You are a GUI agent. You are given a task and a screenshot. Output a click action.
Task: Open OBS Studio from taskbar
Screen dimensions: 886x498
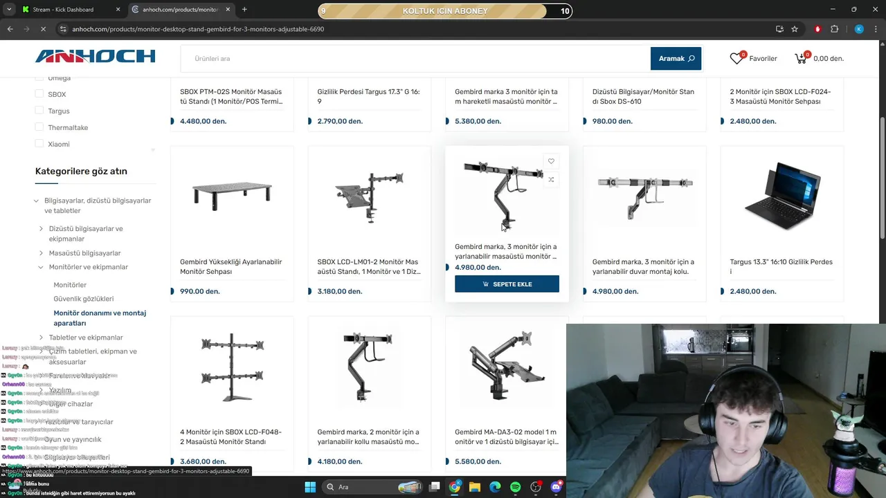pyautogui.click(x=536, y=487)
